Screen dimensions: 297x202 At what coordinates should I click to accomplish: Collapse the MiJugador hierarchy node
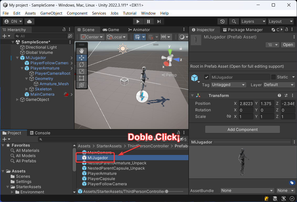(x=17, y=58)
